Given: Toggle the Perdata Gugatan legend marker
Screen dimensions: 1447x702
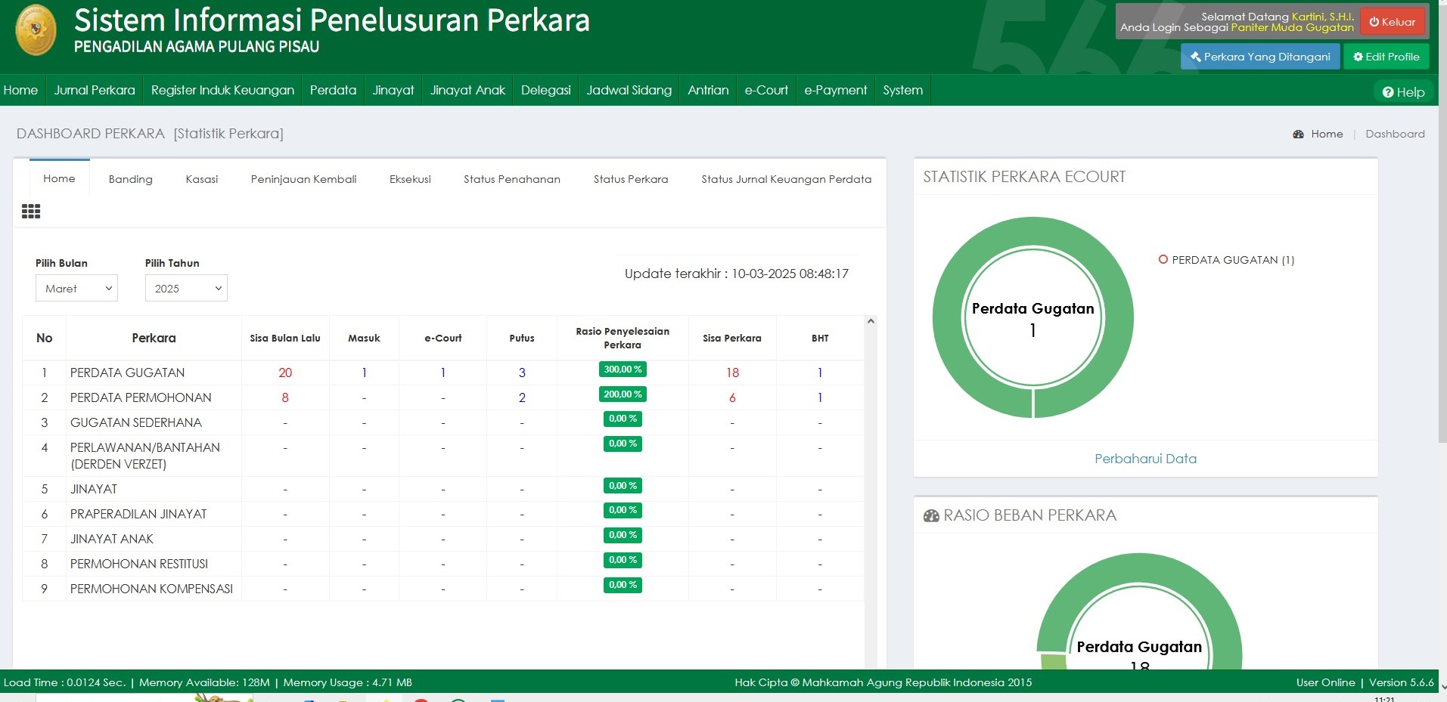Looking at the screenshot, I should point(1163,259).
